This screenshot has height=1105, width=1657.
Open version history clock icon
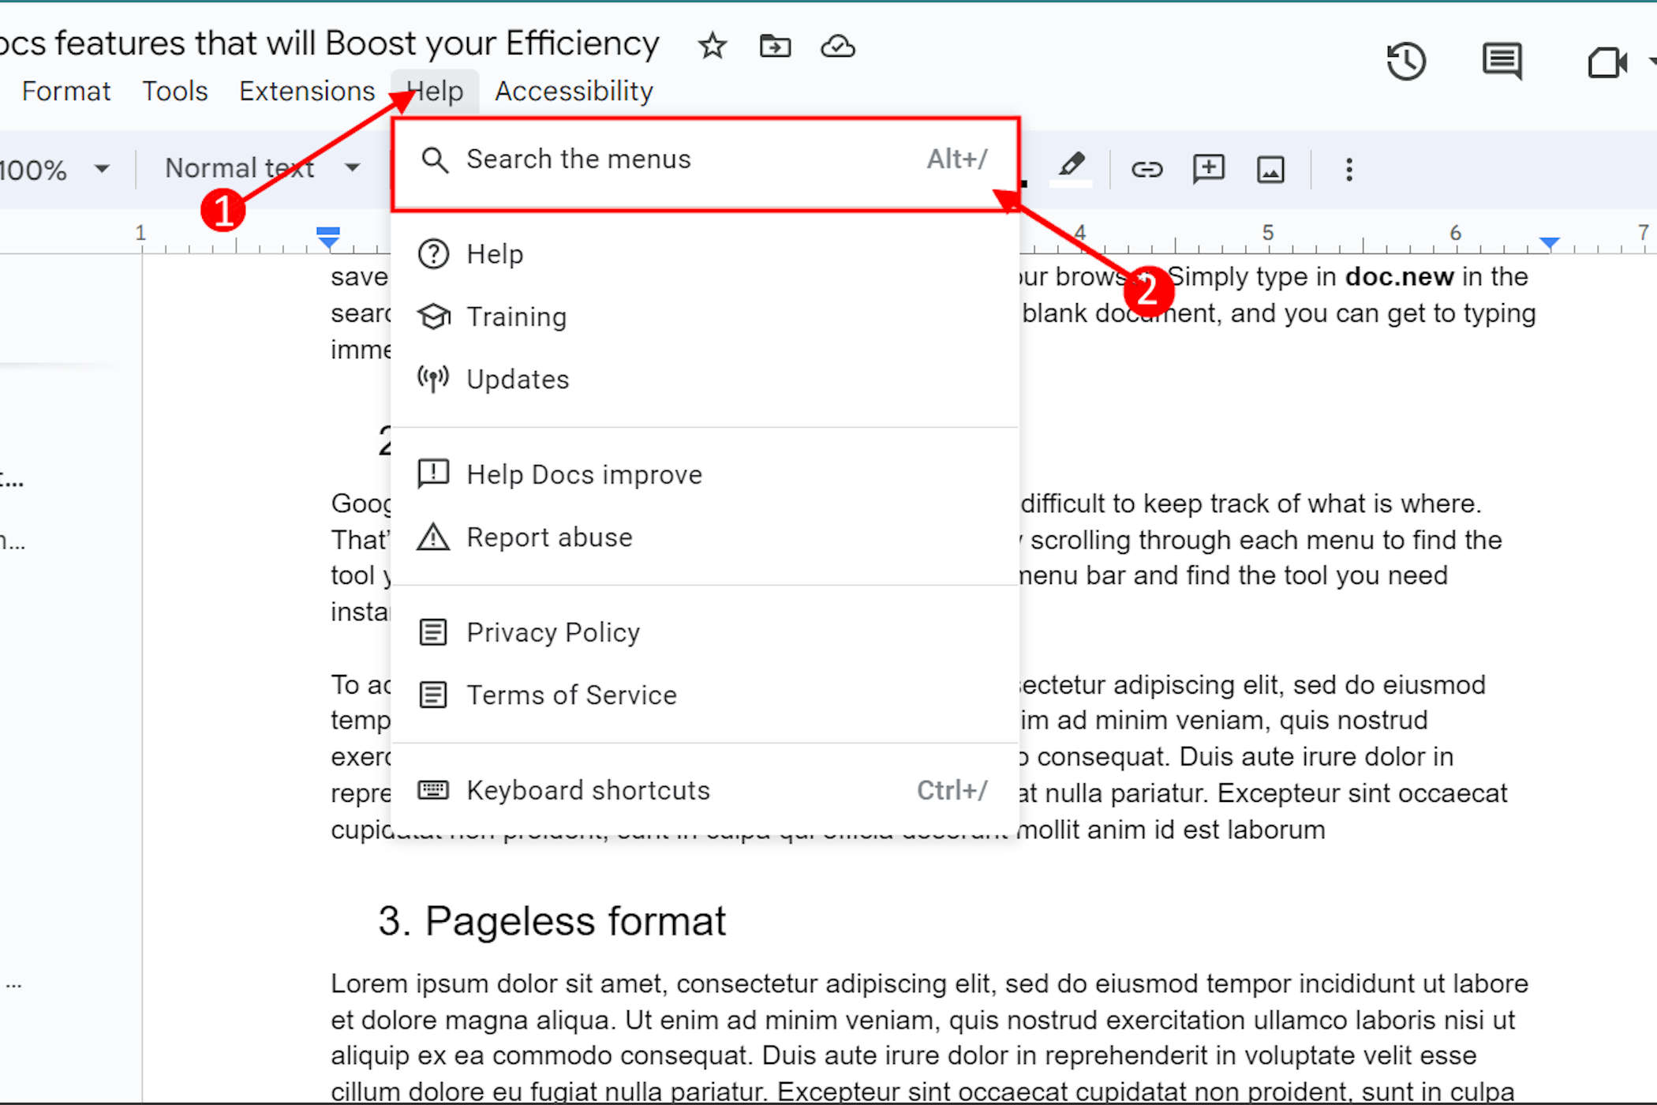point(1406,62)
